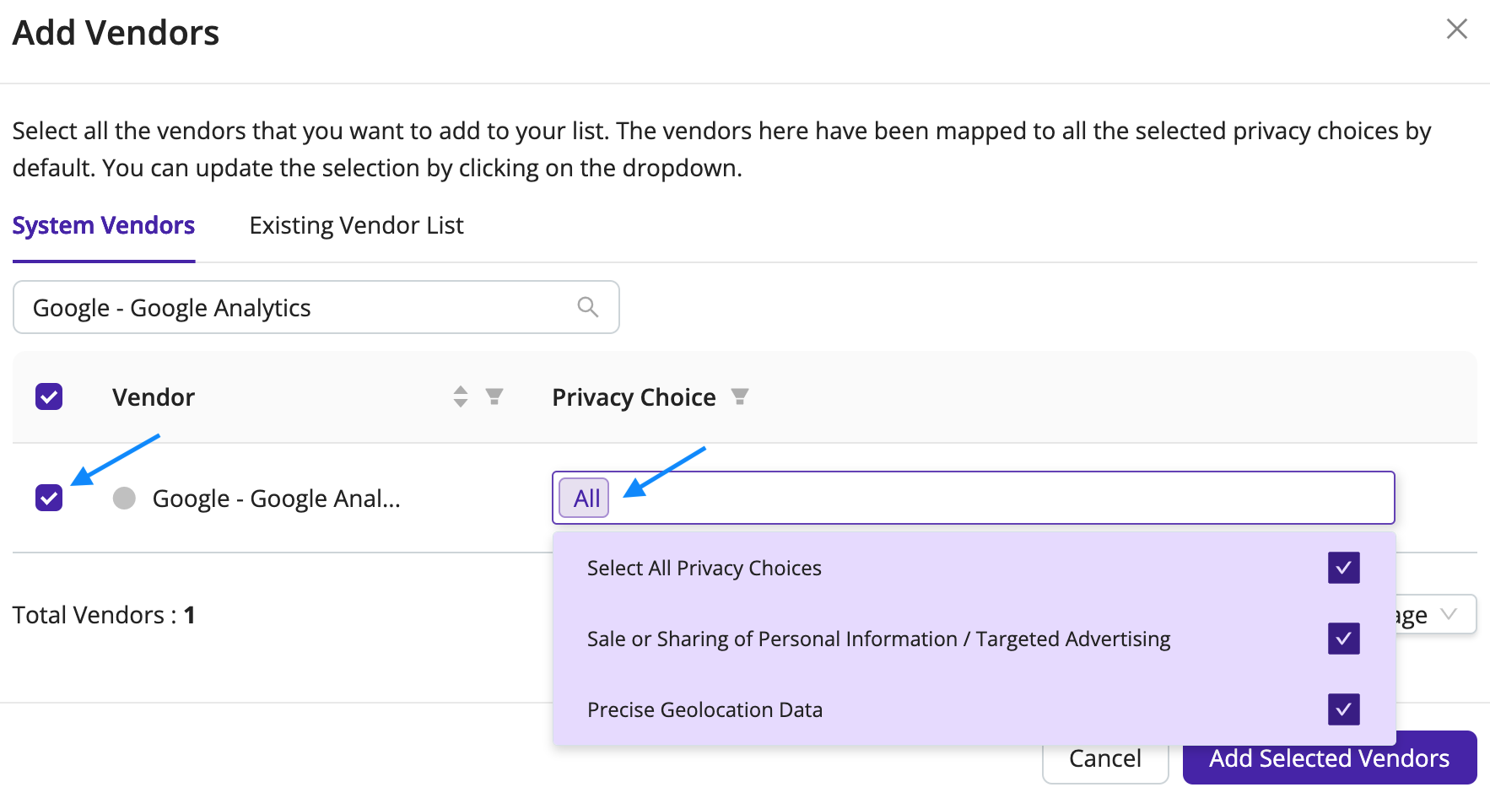Disable the Sale or Sharing of Personal Information choice

pos(1343,639)
